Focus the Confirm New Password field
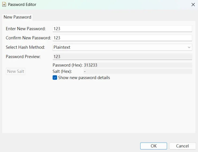The width and height of the screenshot is (198, 152). coord(122,38)
